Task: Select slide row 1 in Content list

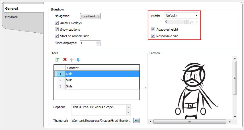Action: 97,74
